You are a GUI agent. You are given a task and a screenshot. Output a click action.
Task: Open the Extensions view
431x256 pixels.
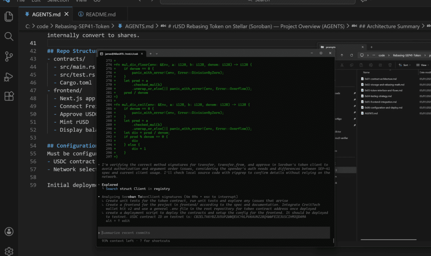point(9,96)
